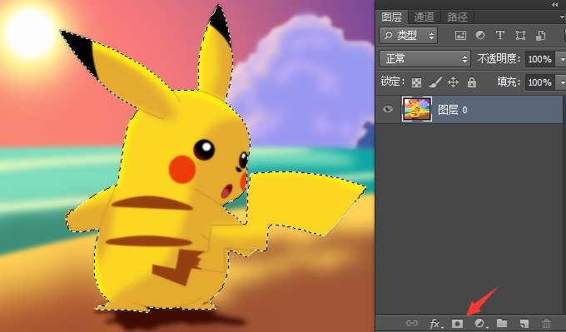Image resolution: width=566 pixels, height=332 pixels.
Task: Toggle lock transparent pixels
Action: (416, 82)
